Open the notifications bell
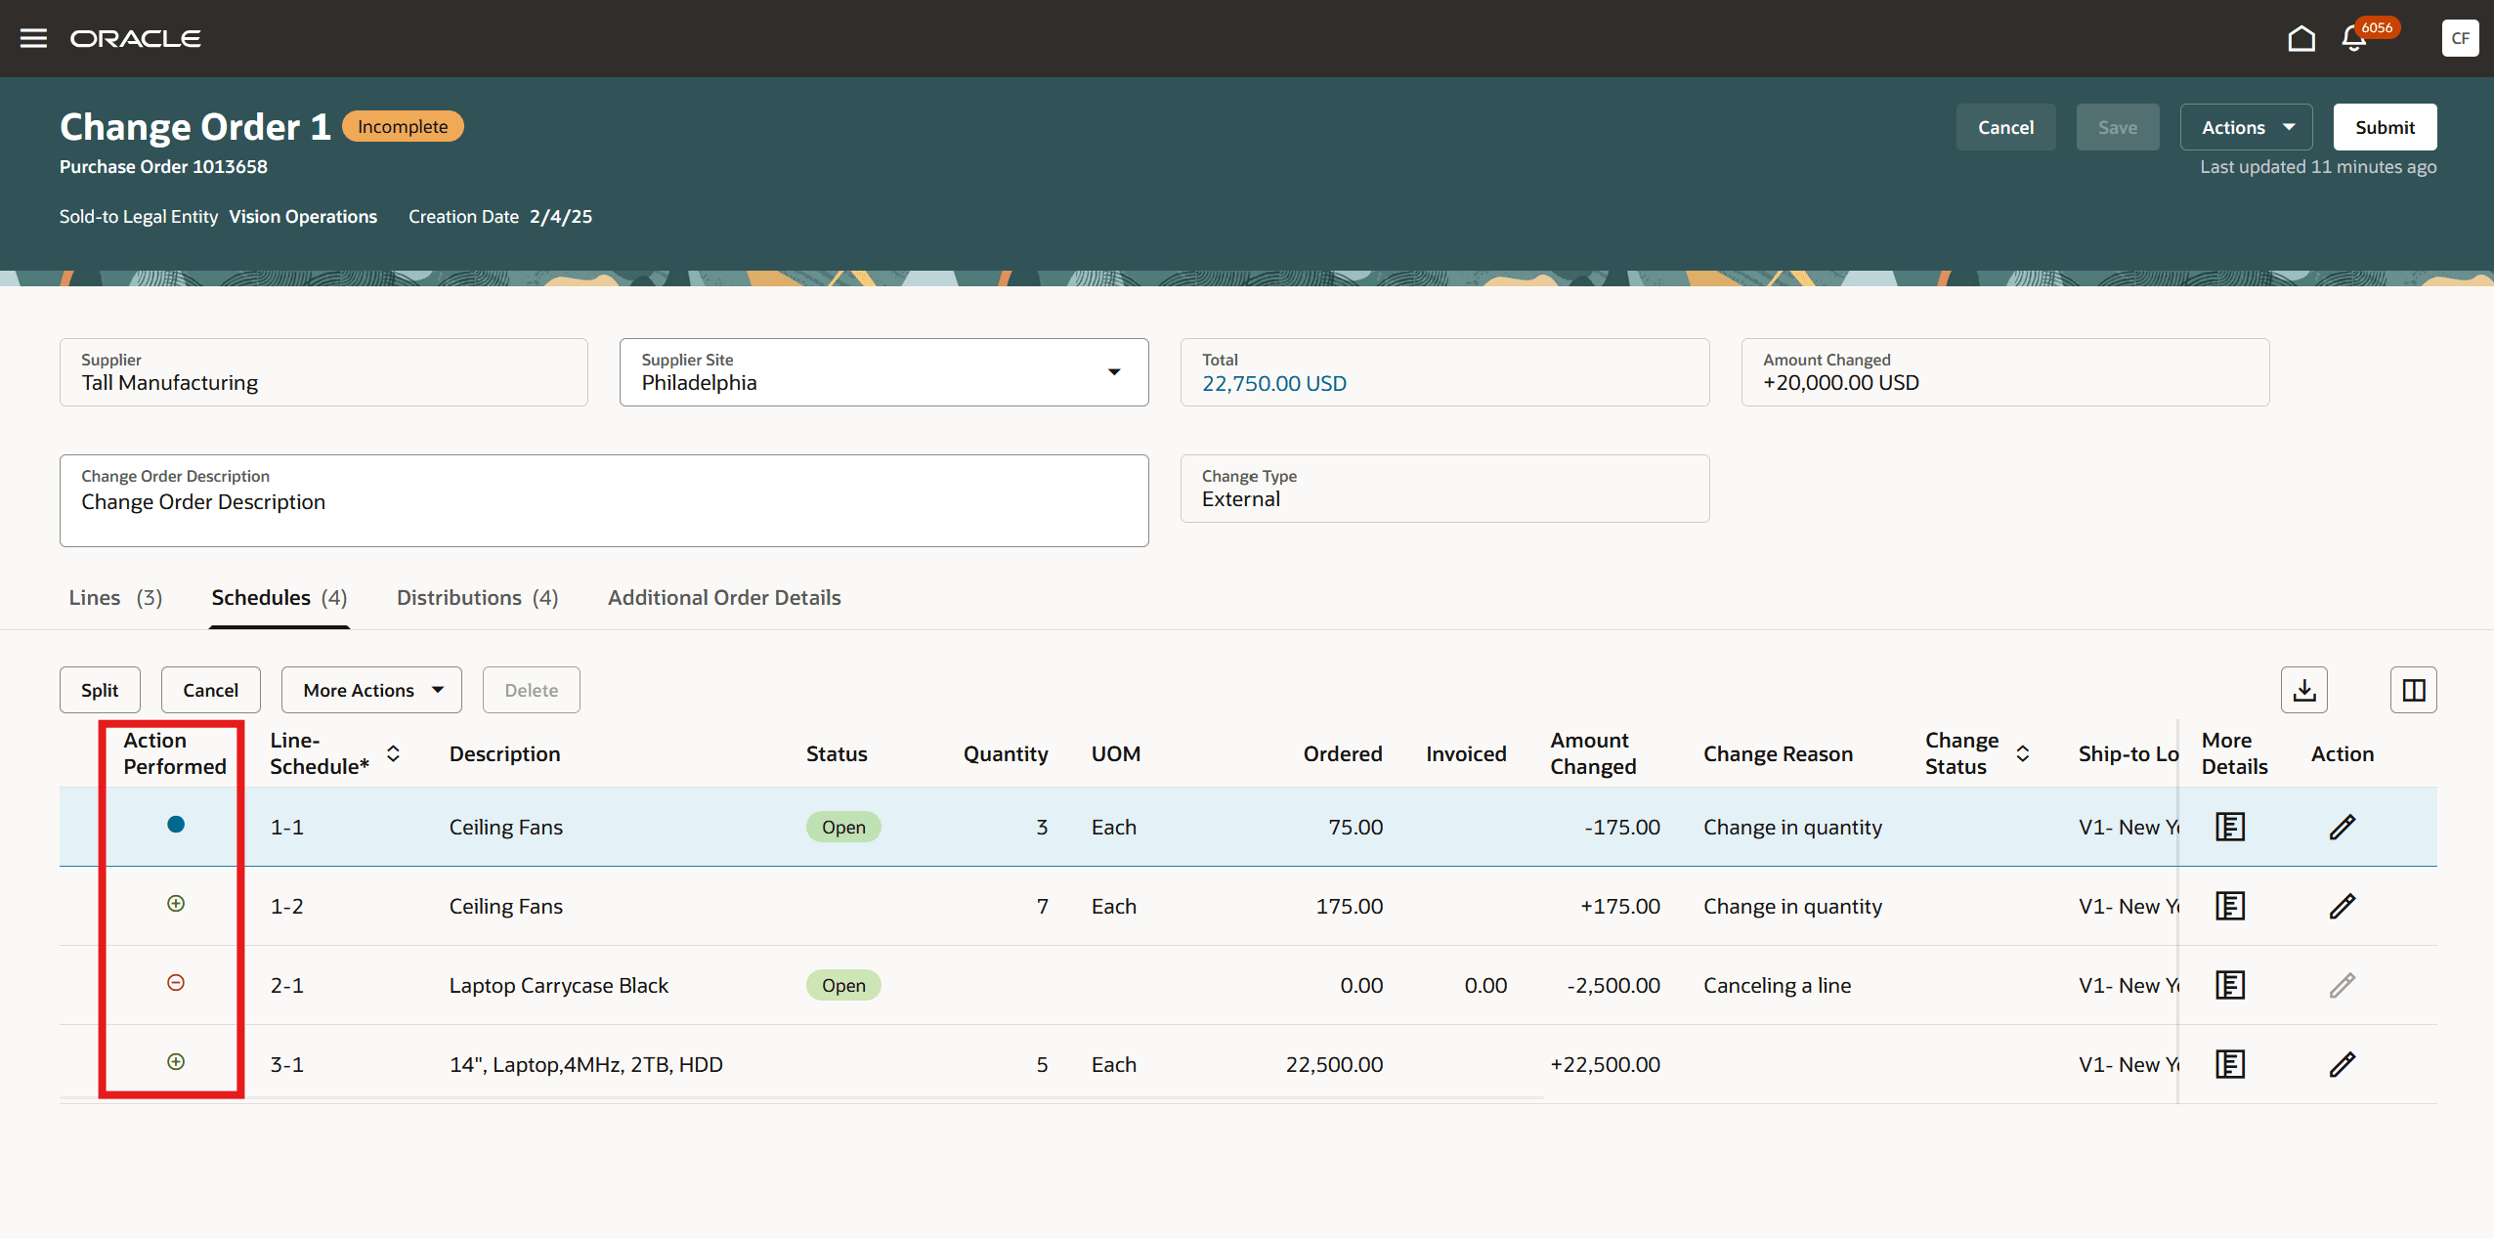 (x=2353, y=39)
